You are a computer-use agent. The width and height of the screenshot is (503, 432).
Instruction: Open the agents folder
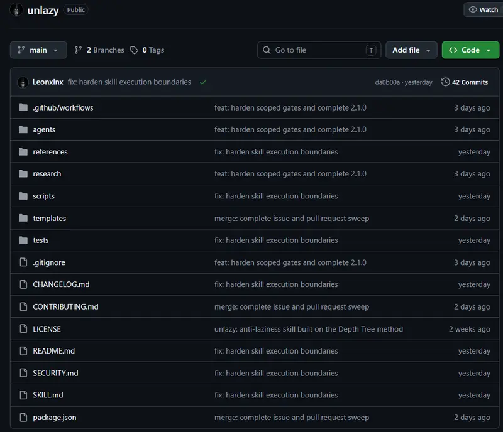(44, 130)
